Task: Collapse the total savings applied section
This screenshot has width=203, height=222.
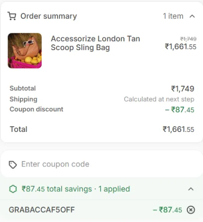Action: (x=191, y=189)
